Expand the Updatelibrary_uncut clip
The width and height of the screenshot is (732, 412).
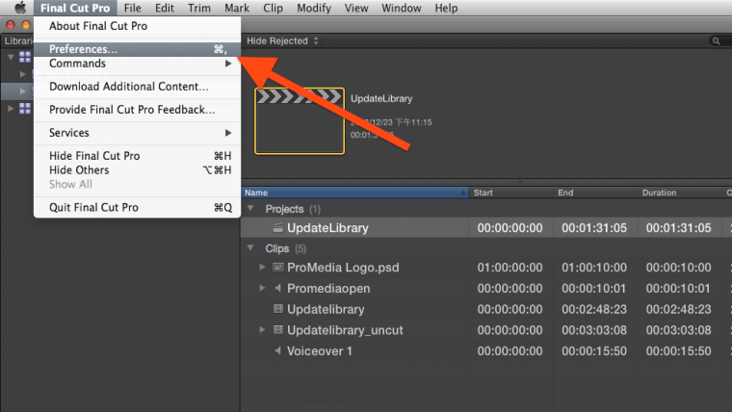(262, 330)
